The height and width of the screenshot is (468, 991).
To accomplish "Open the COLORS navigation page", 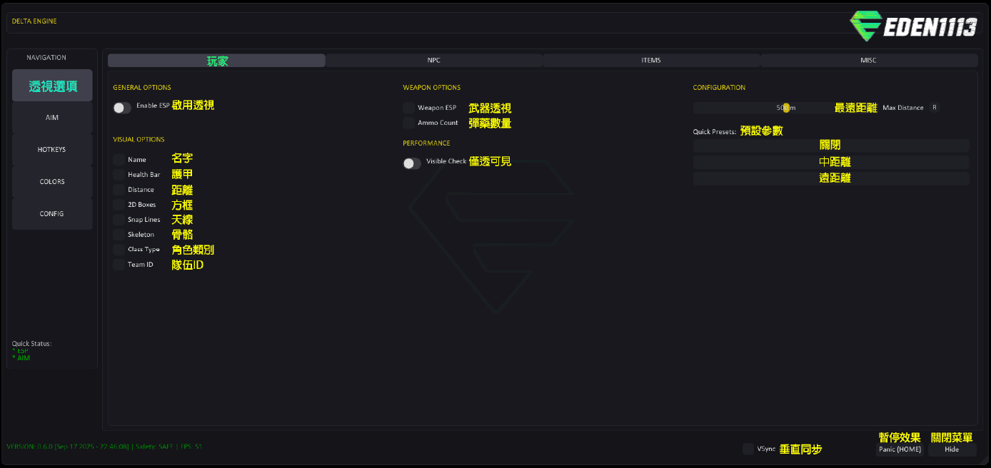I will [x=52, y=182].
